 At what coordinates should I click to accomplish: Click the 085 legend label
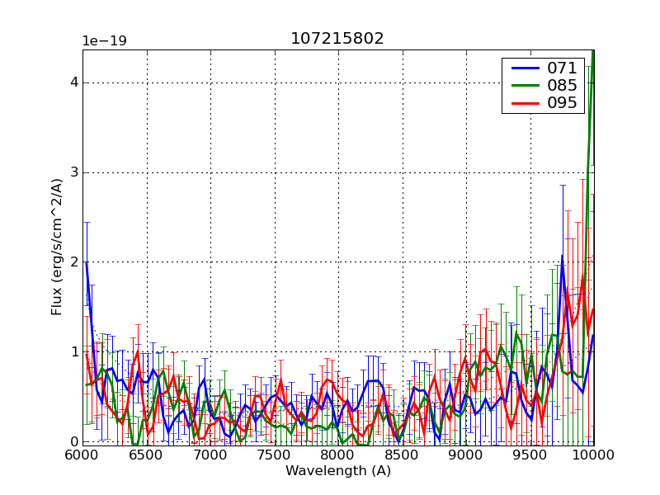pos(563,86)
